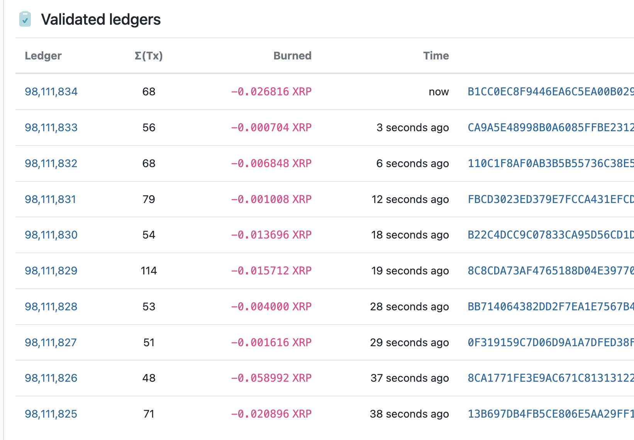Viewport: 634px width, 440px height.
Task: Click ledger hash starting with 8C8CDA73
Action: (551, 271)
